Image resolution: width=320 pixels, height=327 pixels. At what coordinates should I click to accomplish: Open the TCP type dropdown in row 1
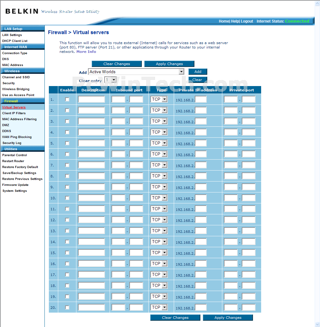coord(159,99)
